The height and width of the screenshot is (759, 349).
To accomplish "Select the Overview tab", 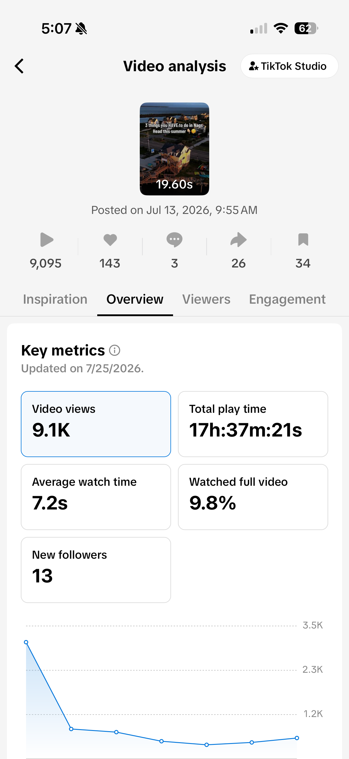I will (x=135, y=299).
